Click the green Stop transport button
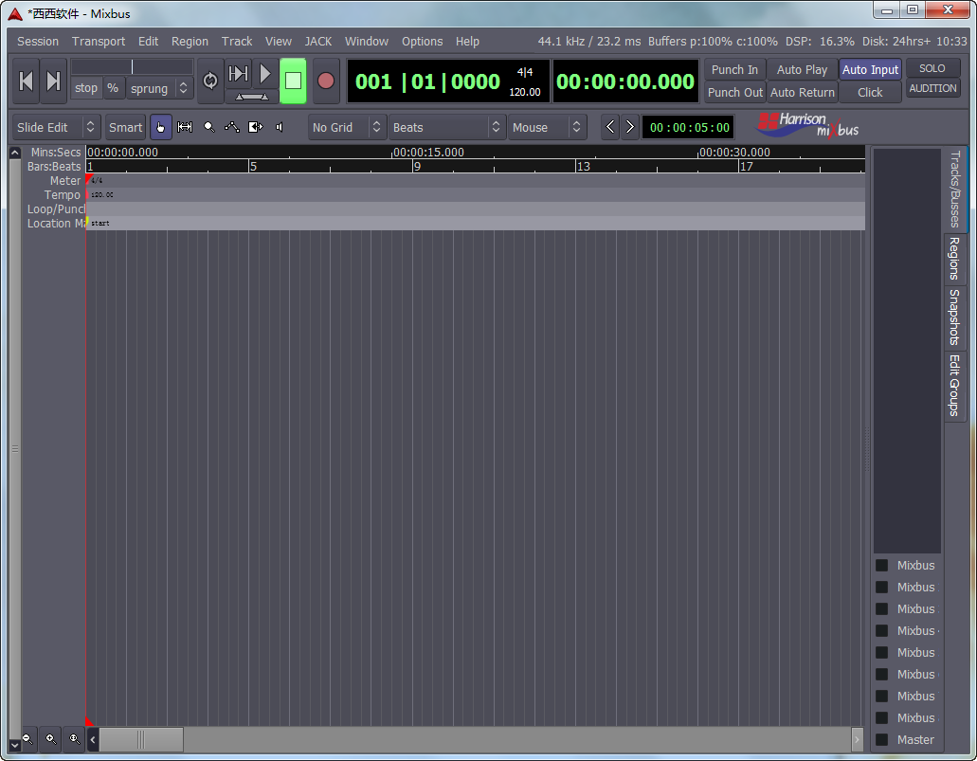The image size is (977, 761). 293,81
